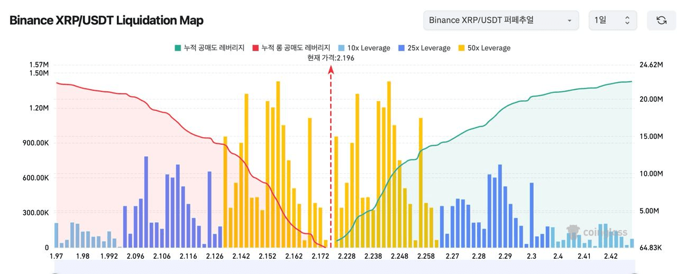Open the 1일 time range selector
This screenshot has width=677, height=274.
point(612,20)
